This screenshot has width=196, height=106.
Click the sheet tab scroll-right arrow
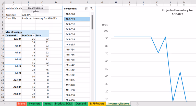[9, 104]
